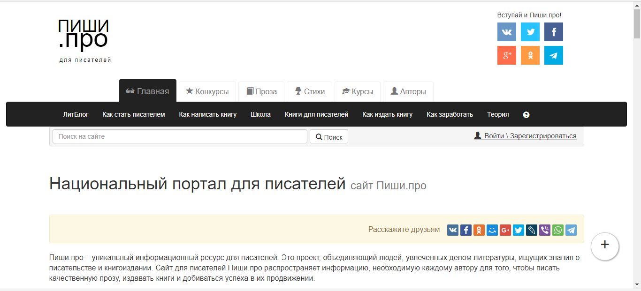Click the Вступай и Пиши.про! text
Image resolution: width=641 pixels, height=291 pixels.
point(529,15)
